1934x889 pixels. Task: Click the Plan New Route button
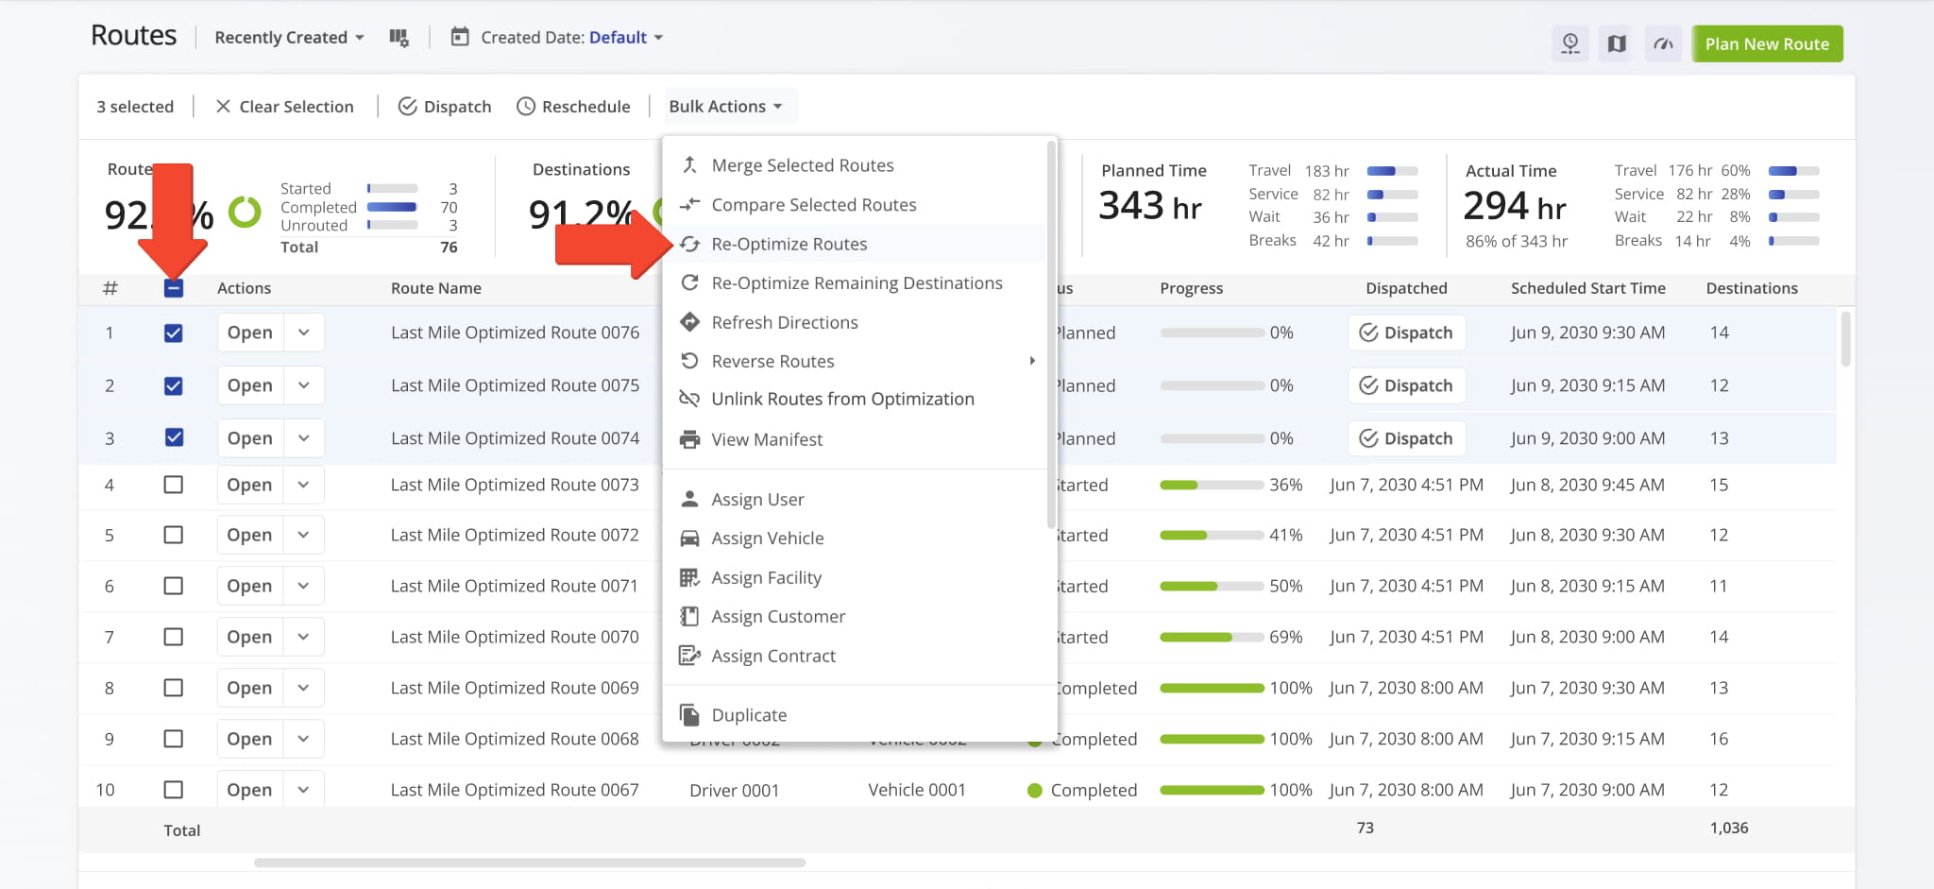point(1767,43)
